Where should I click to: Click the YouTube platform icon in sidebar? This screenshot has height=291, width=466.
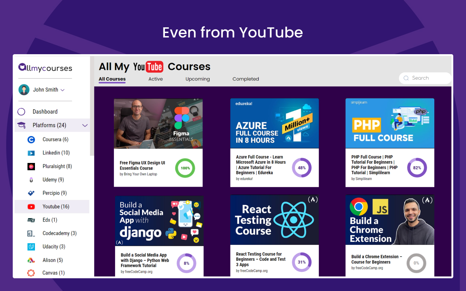point(31,206)
